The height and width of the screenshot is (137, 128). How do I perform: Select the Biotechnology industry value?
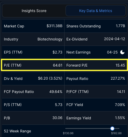[x=50, y=39]
